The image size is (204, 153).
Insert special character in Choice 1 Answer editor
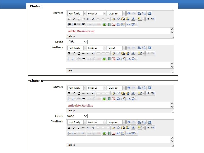118,24
